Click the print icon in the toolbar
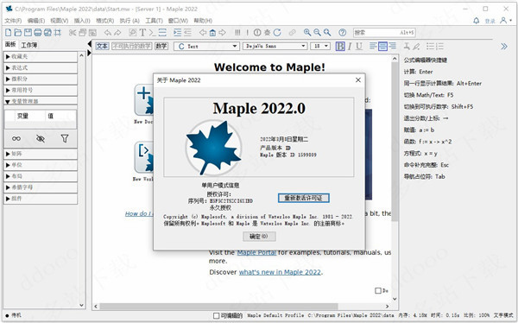Image resolution: width=518 pixels, height=323 pixels. coord(38,33)
